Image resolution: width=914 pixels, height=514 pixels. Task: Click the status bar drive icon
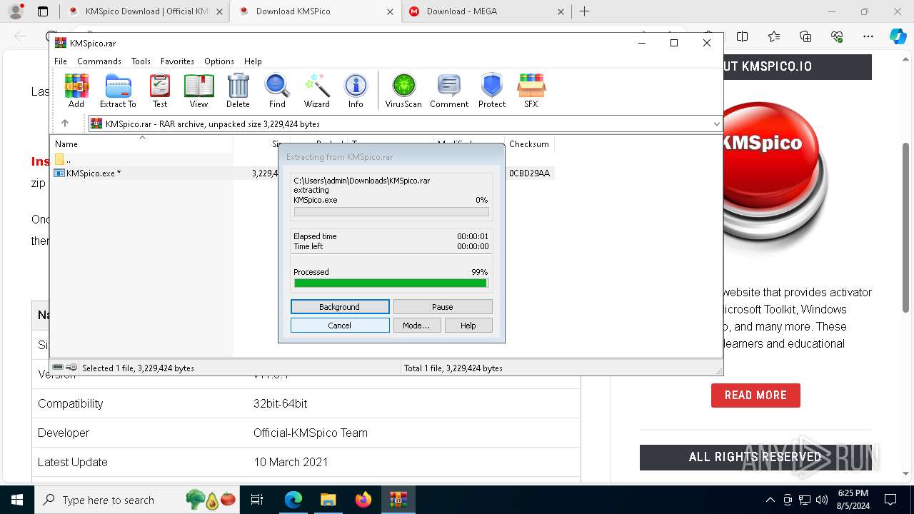point(58,368)
